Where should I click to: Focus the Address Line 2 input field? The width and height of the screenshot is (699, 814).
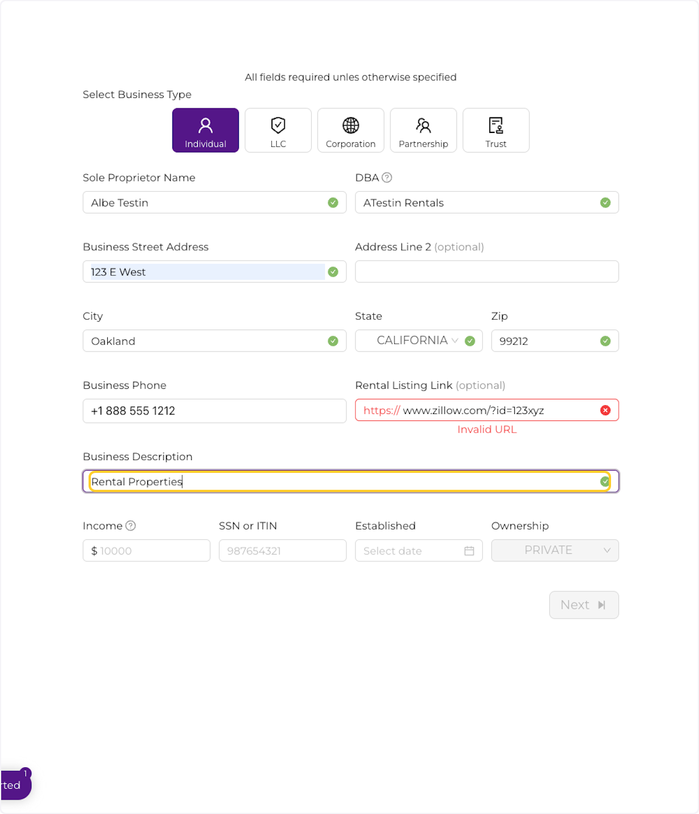click(x=486, y=272)
